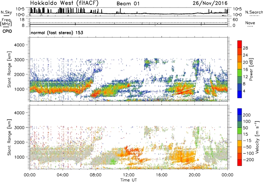Pick velocity colorbar segment between 50 and 100
The image size is (263, 182).
click(240, 125)
